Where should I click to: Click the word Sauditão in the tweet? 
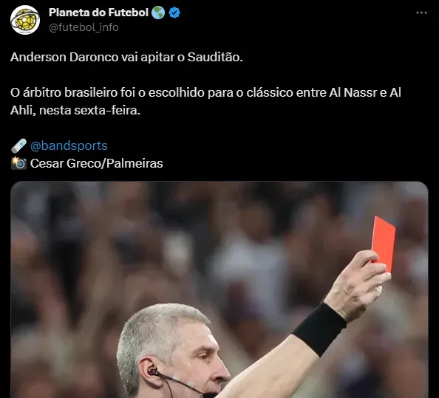pyautogui.click(x=215, y=57)
